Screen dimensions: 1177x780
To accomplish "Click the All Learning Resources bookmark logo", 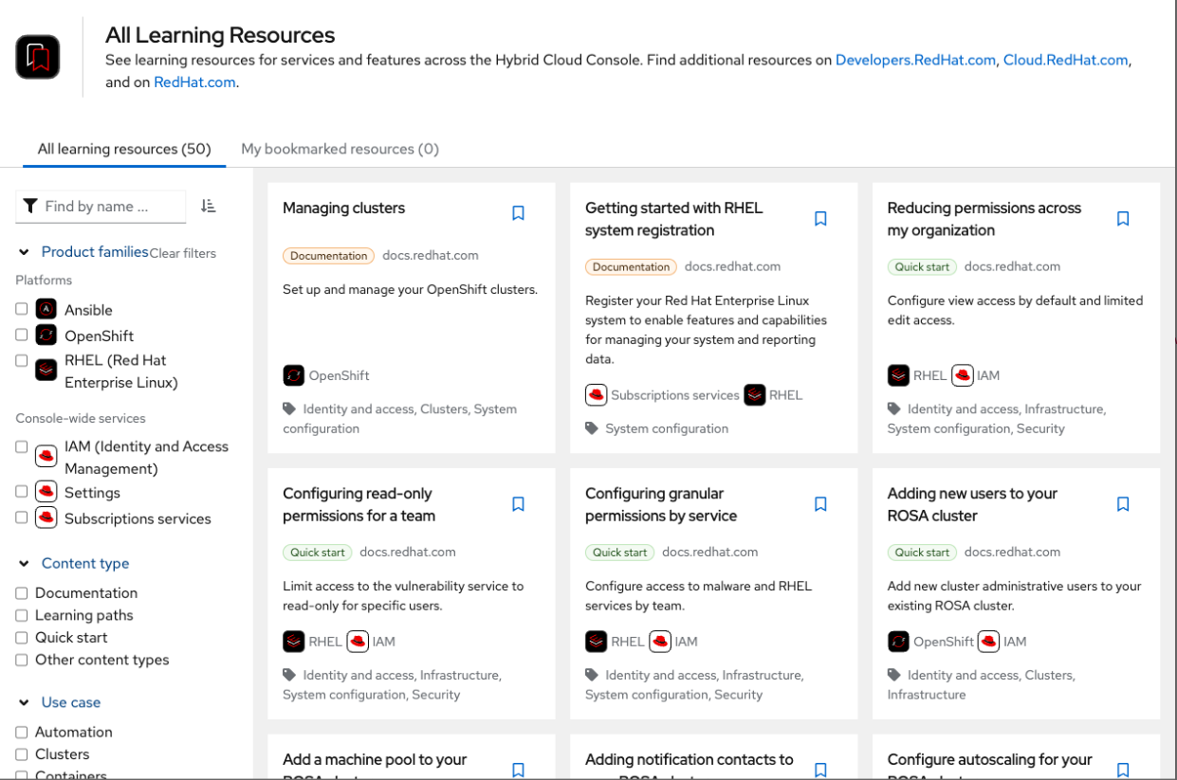I will click(38, 57).
